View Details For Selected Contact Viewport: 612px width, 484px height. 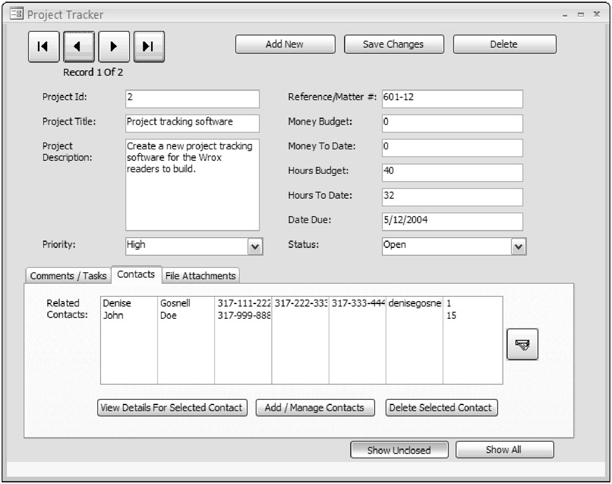172,408
